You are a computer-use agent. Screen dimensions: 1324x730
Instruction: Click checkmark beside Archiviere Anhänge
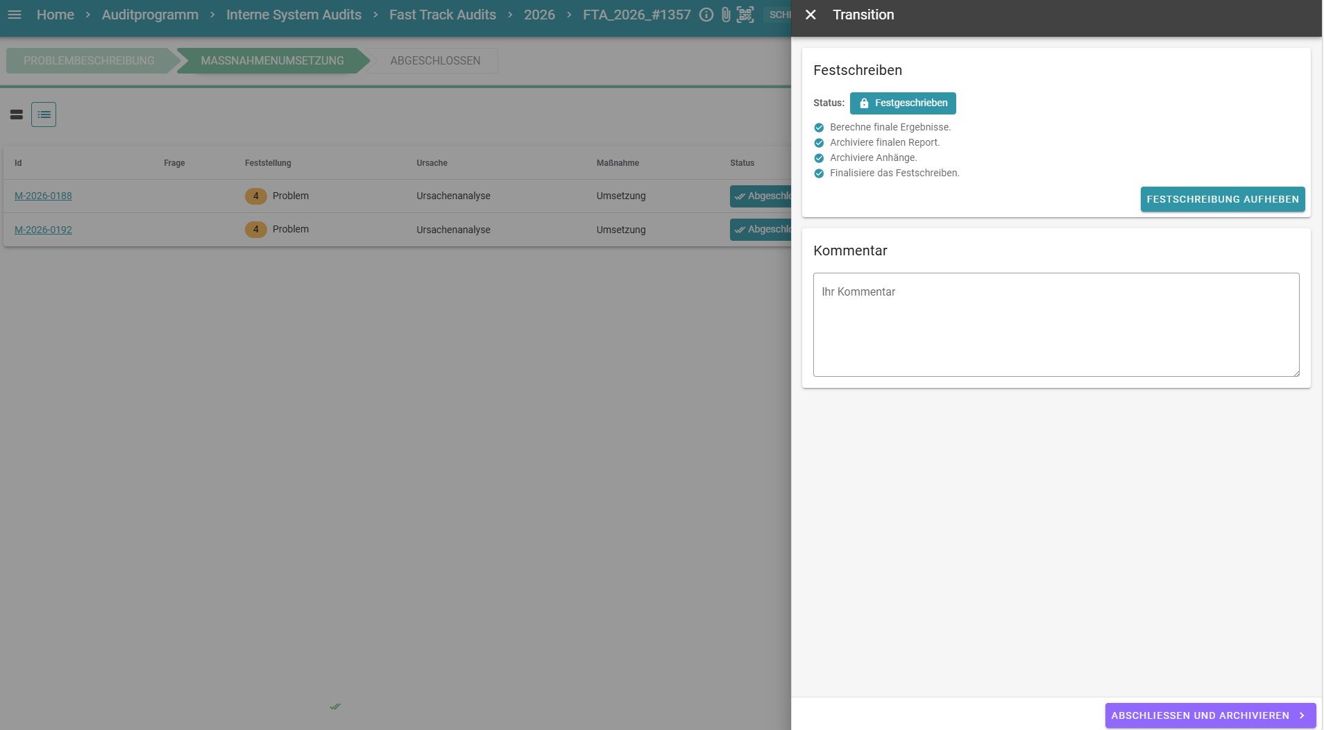click(x=819, y=158)
